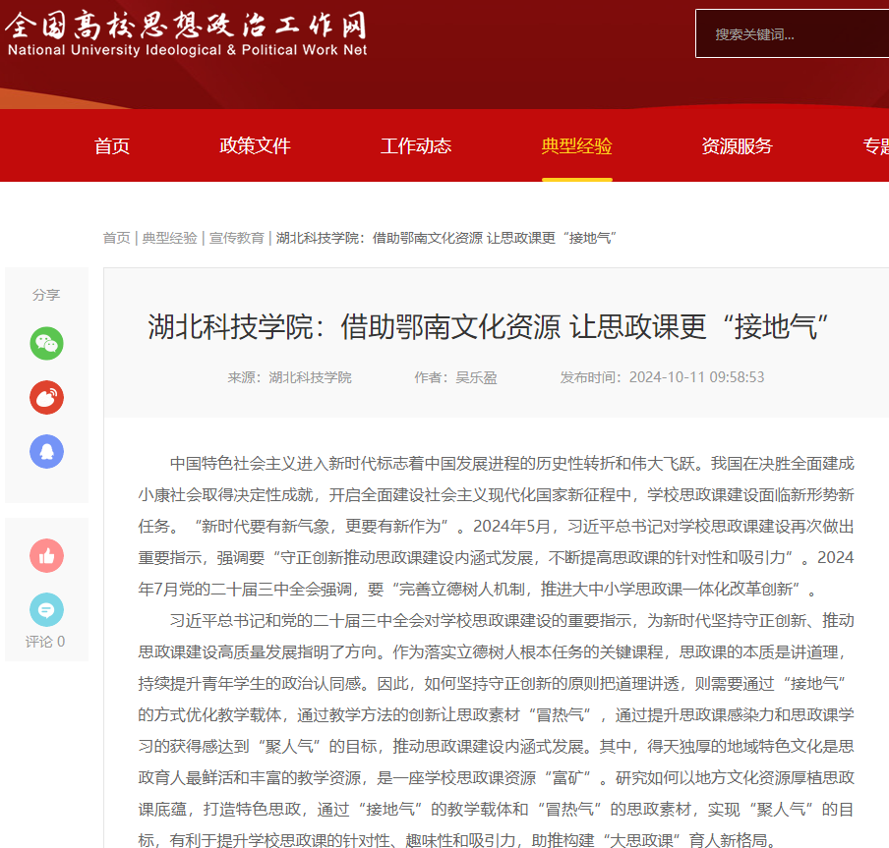Click the article title in the breadcrumb
The image size is (889, 848).
pyautogui.click(x=445, y=238)
